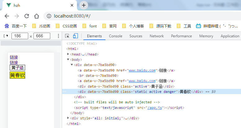Click the first www.baidu.com href link
The height and width of the screenshot is (128, 241).
(x=142, y=70)
